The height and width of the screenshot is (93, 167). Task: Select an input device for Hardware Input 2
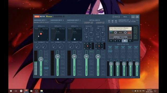tap(55, 22)
